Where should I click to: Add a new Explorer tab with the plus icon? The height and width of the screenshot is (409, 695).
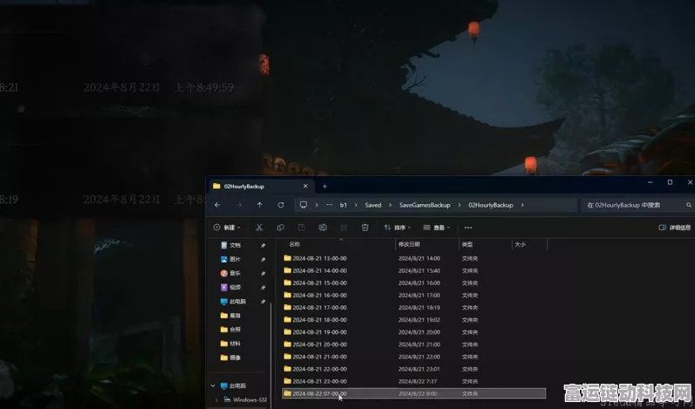(x=325, y=187)
